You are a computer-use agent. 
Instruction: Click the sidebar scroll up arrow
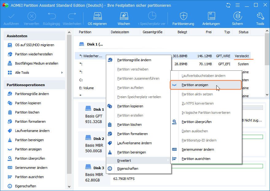tap(69, 32)
